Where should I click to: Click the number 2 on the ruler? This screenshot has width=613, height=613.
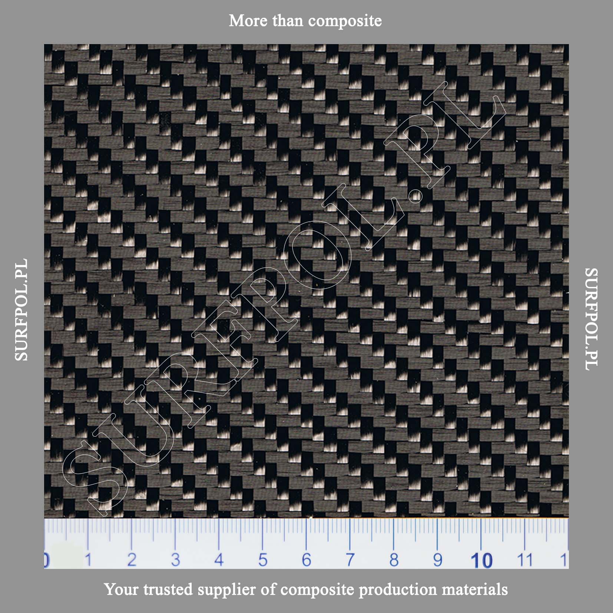(132, 560)
